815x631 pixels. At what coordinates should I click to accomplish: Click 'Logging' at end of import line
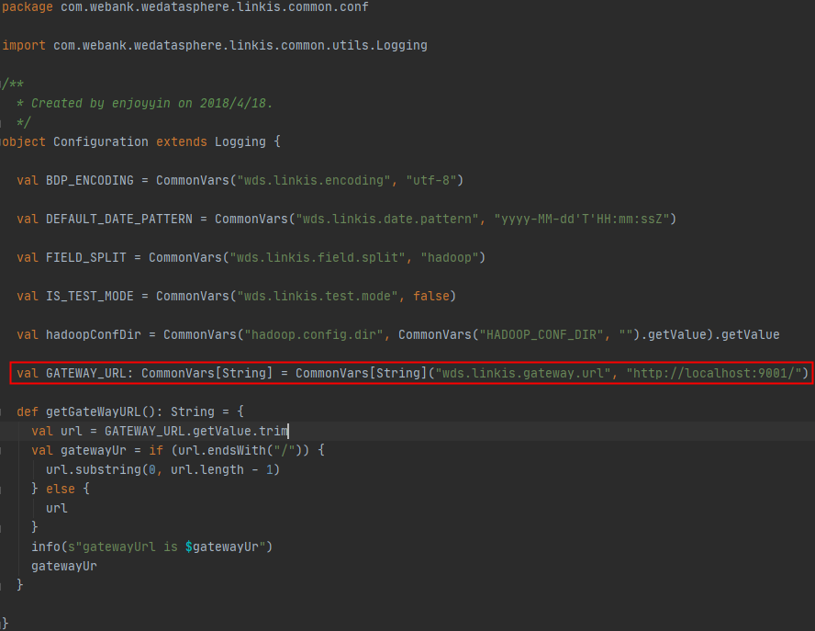tap(402, 46)
